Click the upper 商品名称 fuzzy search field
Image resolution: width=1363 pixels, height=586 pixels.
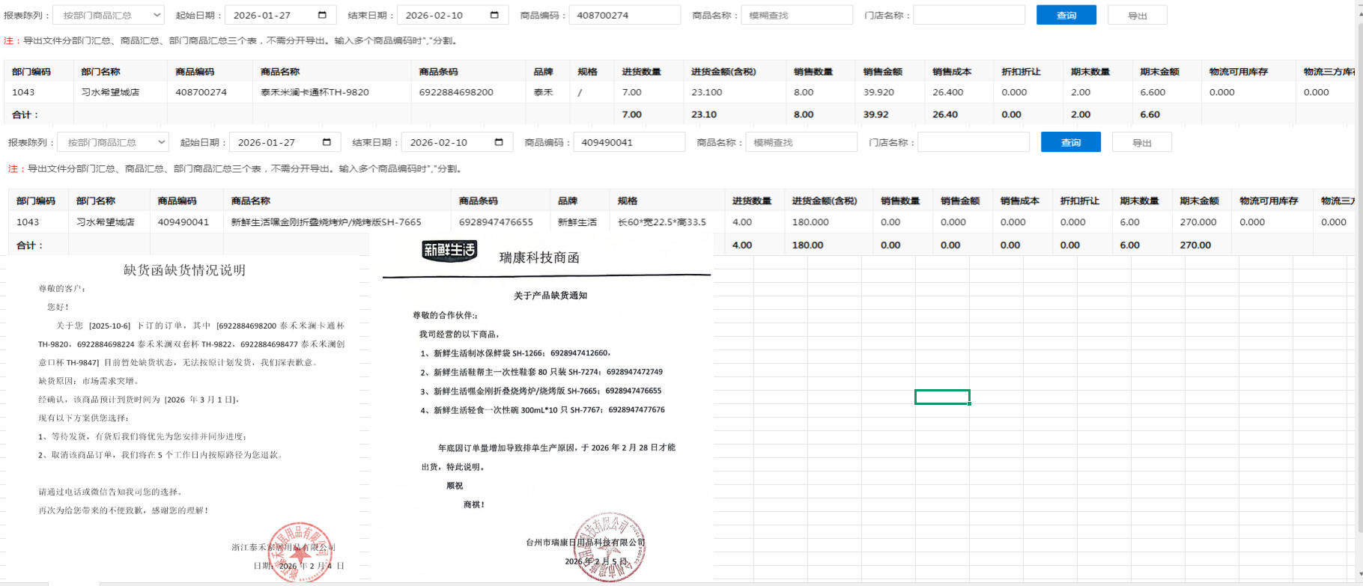796,15
